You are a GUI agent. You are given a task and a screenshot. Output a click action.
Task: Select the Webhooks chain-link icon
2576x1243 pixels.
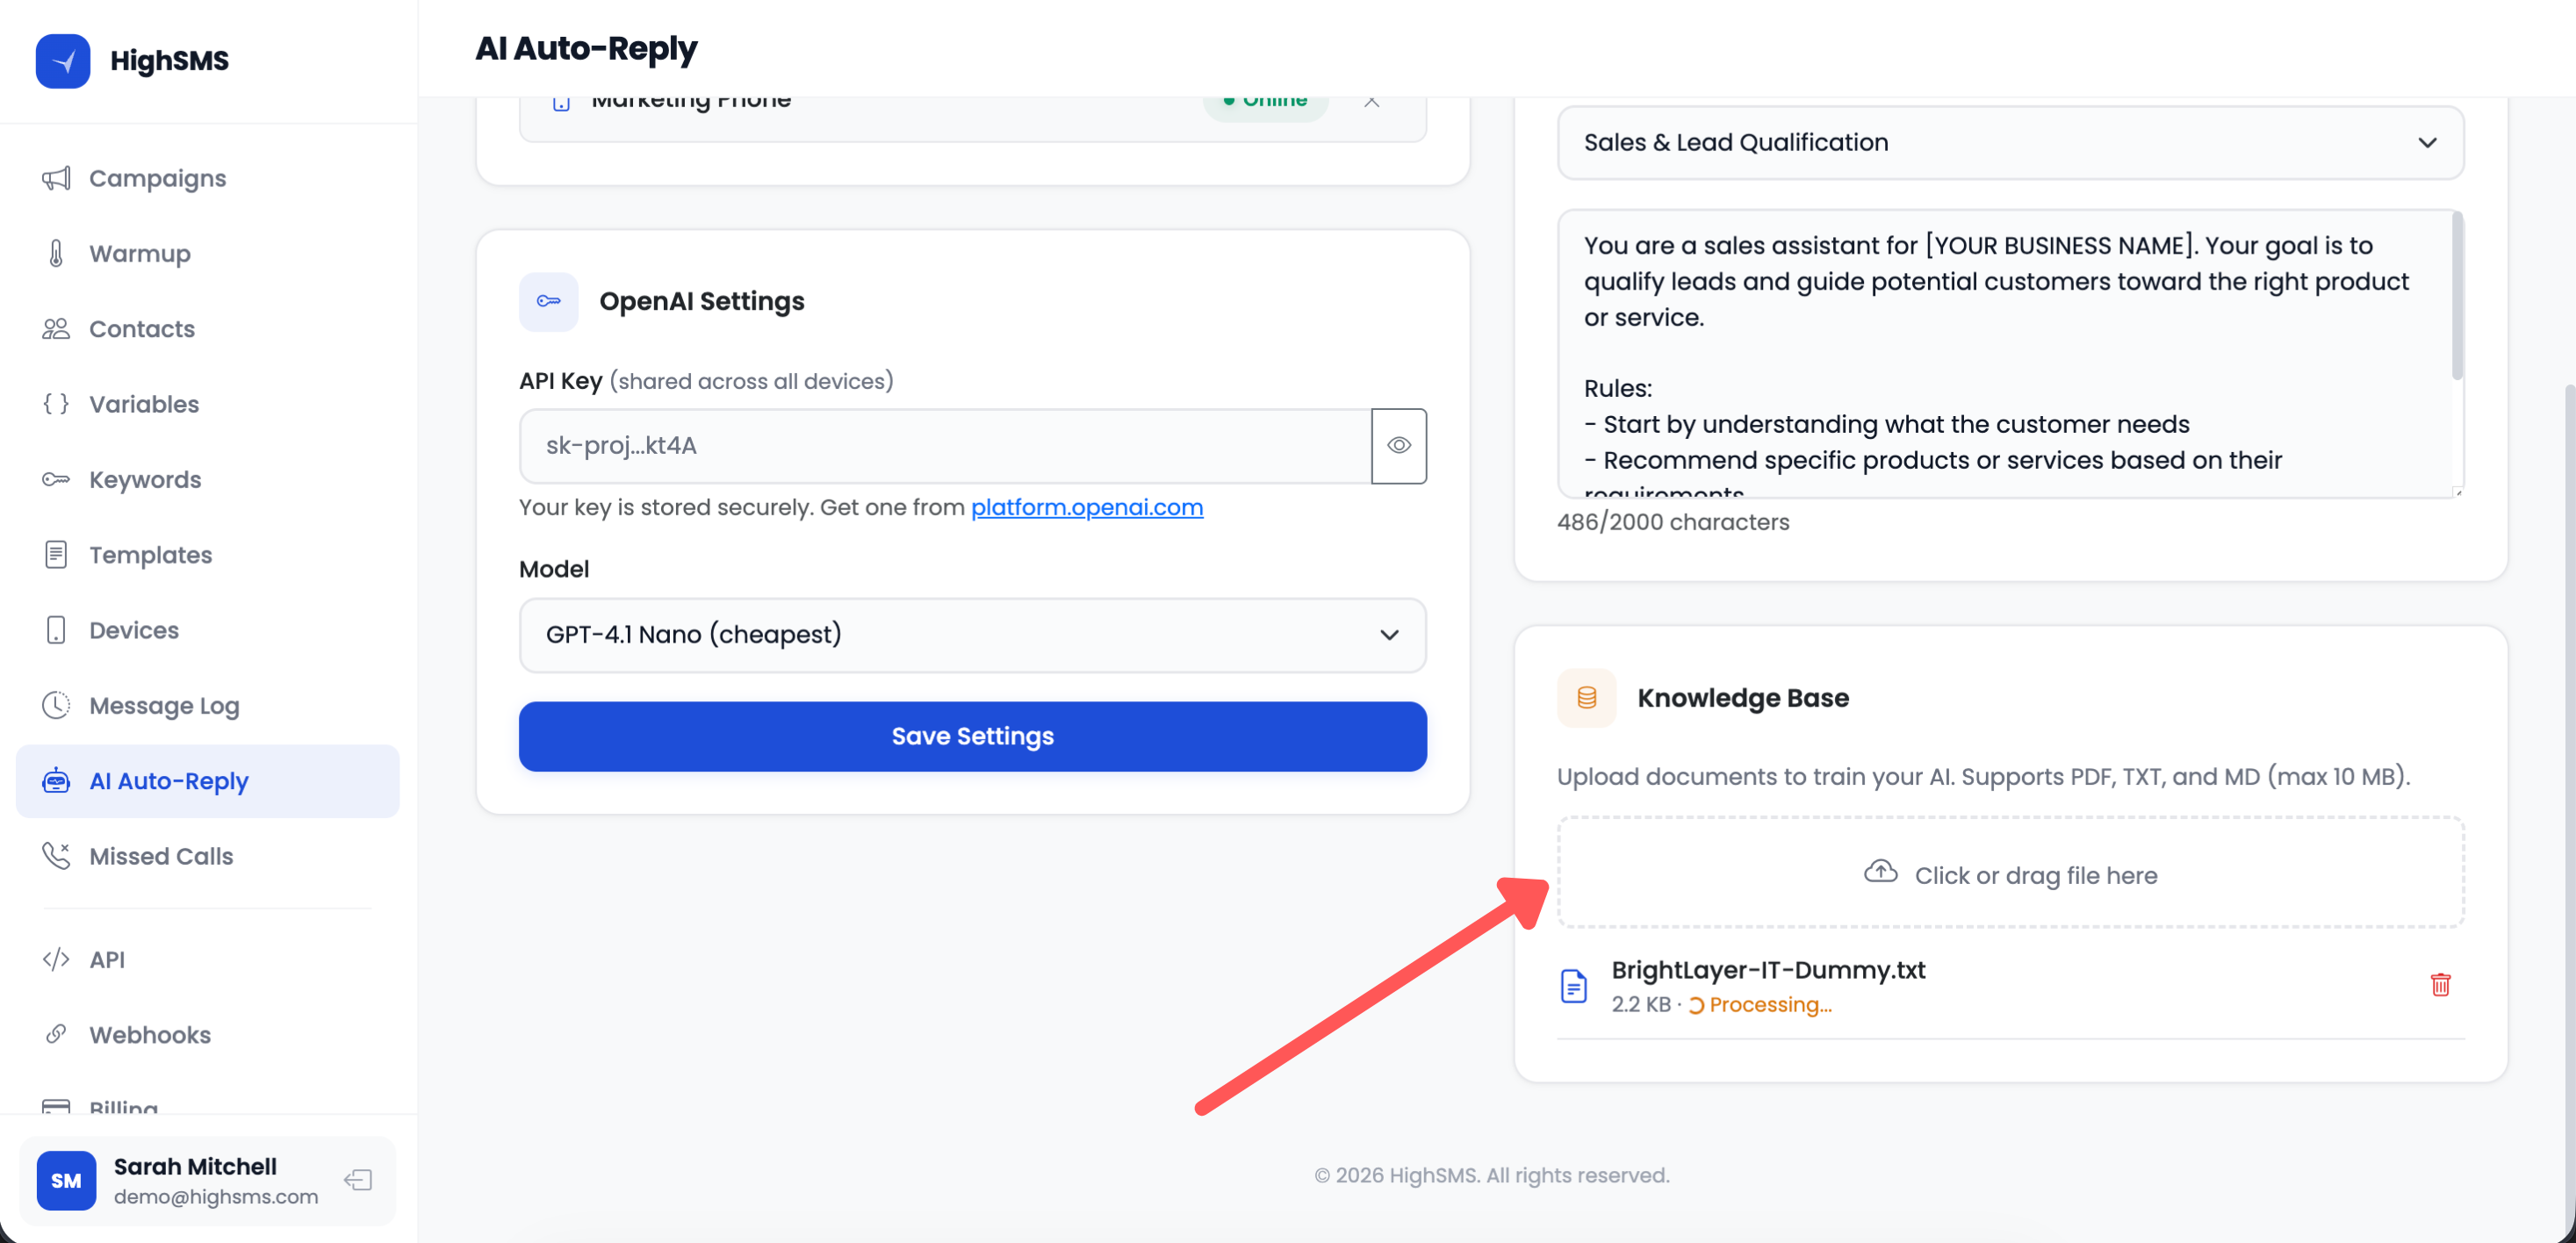click(56, 1034)
